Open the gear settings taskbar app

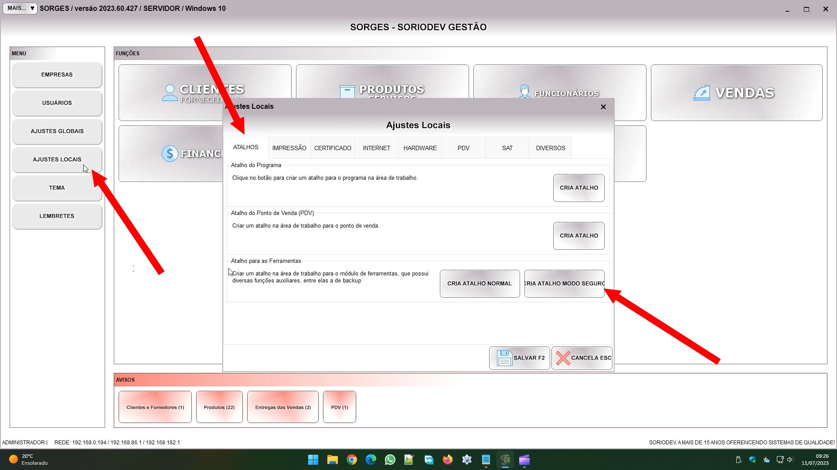click(467, 460)
